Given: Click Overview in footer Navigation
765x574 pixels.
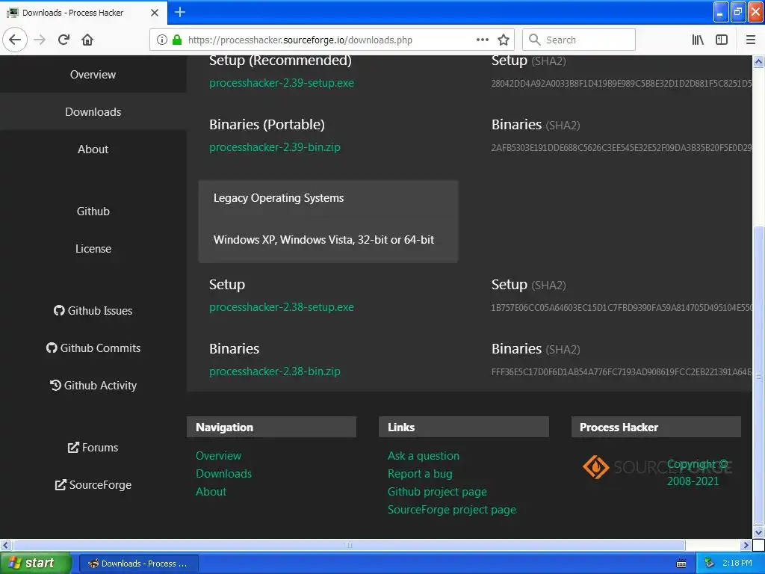Looking at the screenshot, I should [x=218, y=455].
